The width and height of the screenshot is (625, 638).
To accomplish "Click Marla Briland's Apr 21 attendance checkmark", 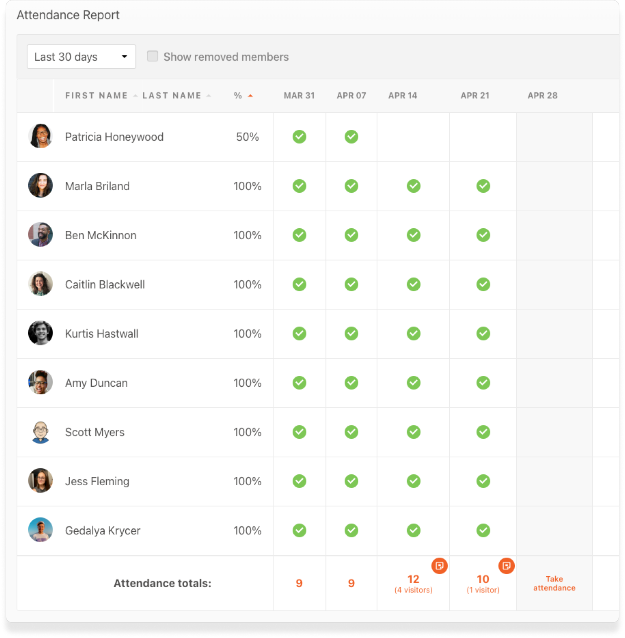I will pos(483,186).
